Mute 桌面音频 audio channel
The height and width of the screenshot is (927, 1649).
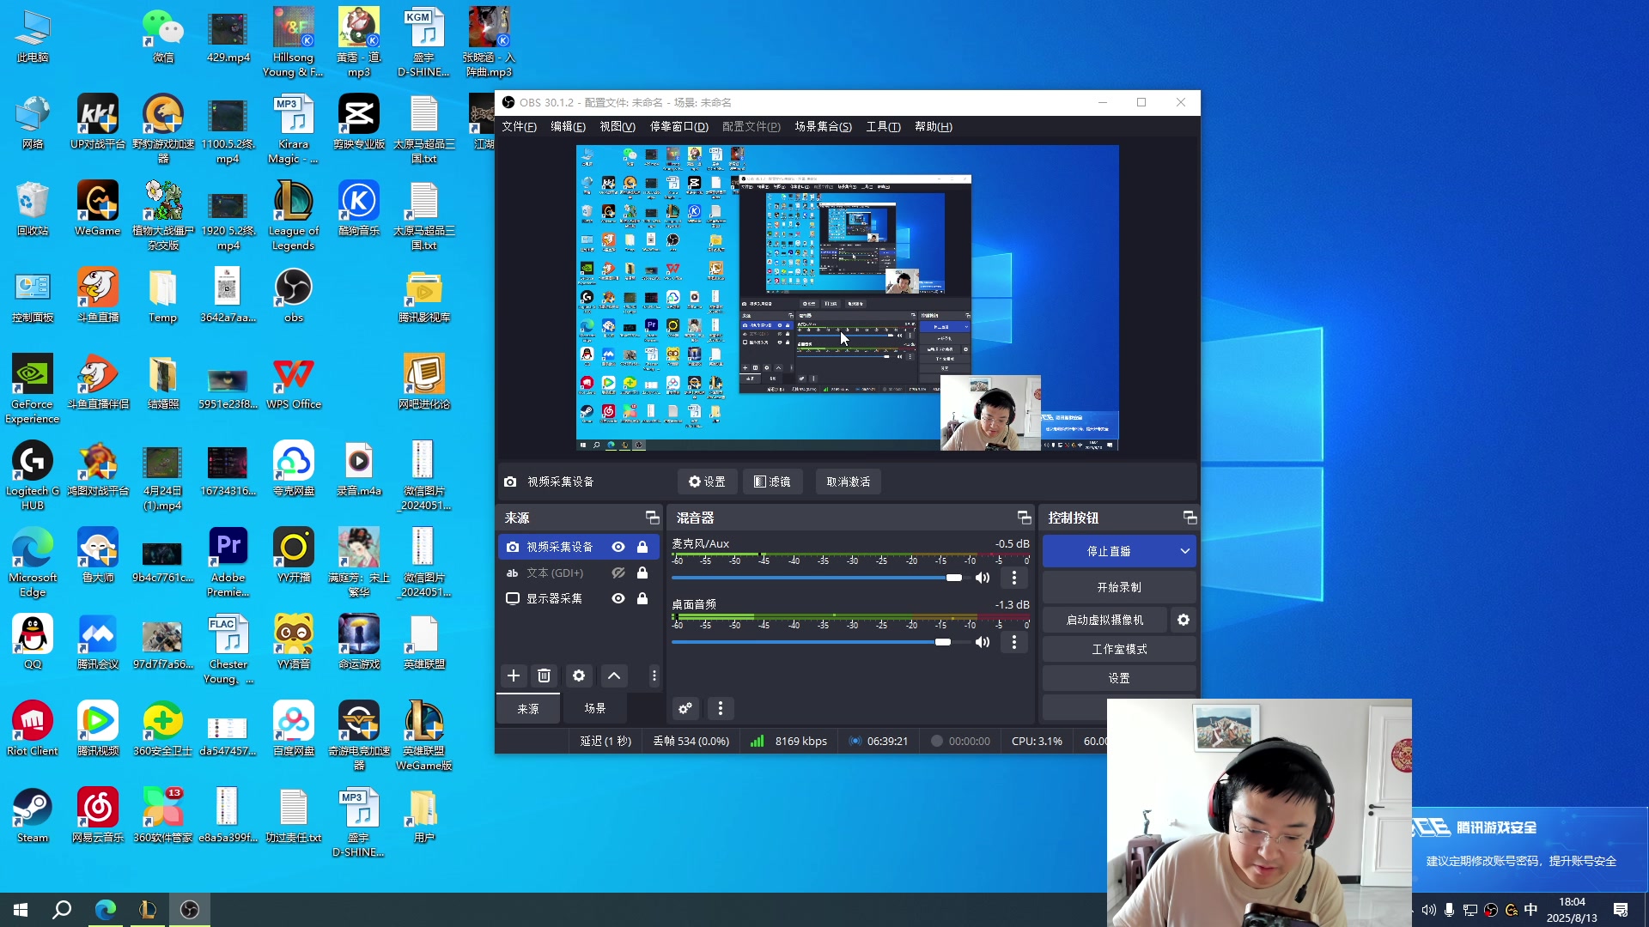click(983, 642)
